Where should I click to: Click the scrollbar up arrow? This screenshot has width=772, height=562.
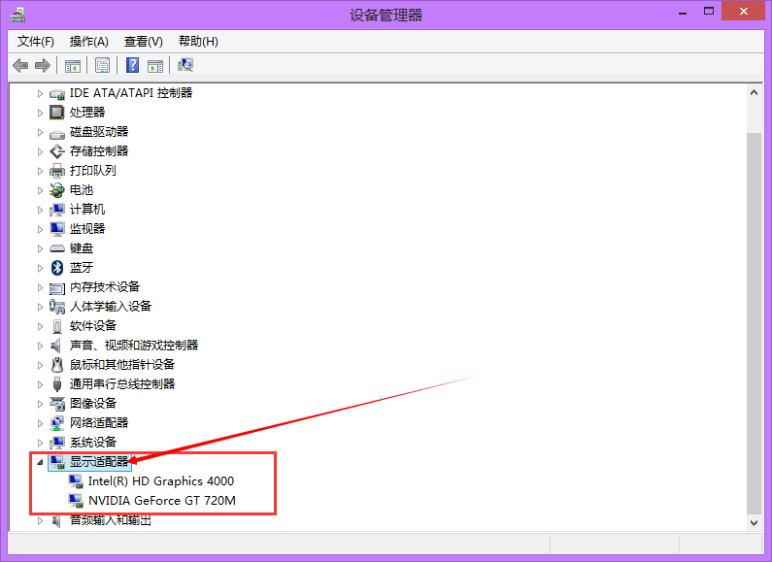point(754,92)
